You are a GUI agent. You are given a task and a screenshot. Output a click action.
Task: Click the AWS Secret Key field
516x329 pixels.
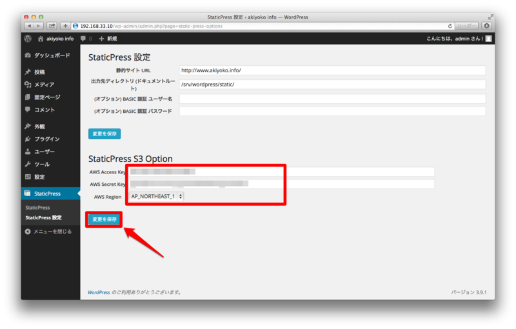click(281, 184)
